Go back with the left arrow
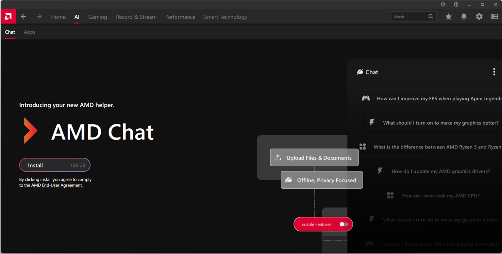Image resolution: width=502 pixels, height=254 pixels. [24, 17]
